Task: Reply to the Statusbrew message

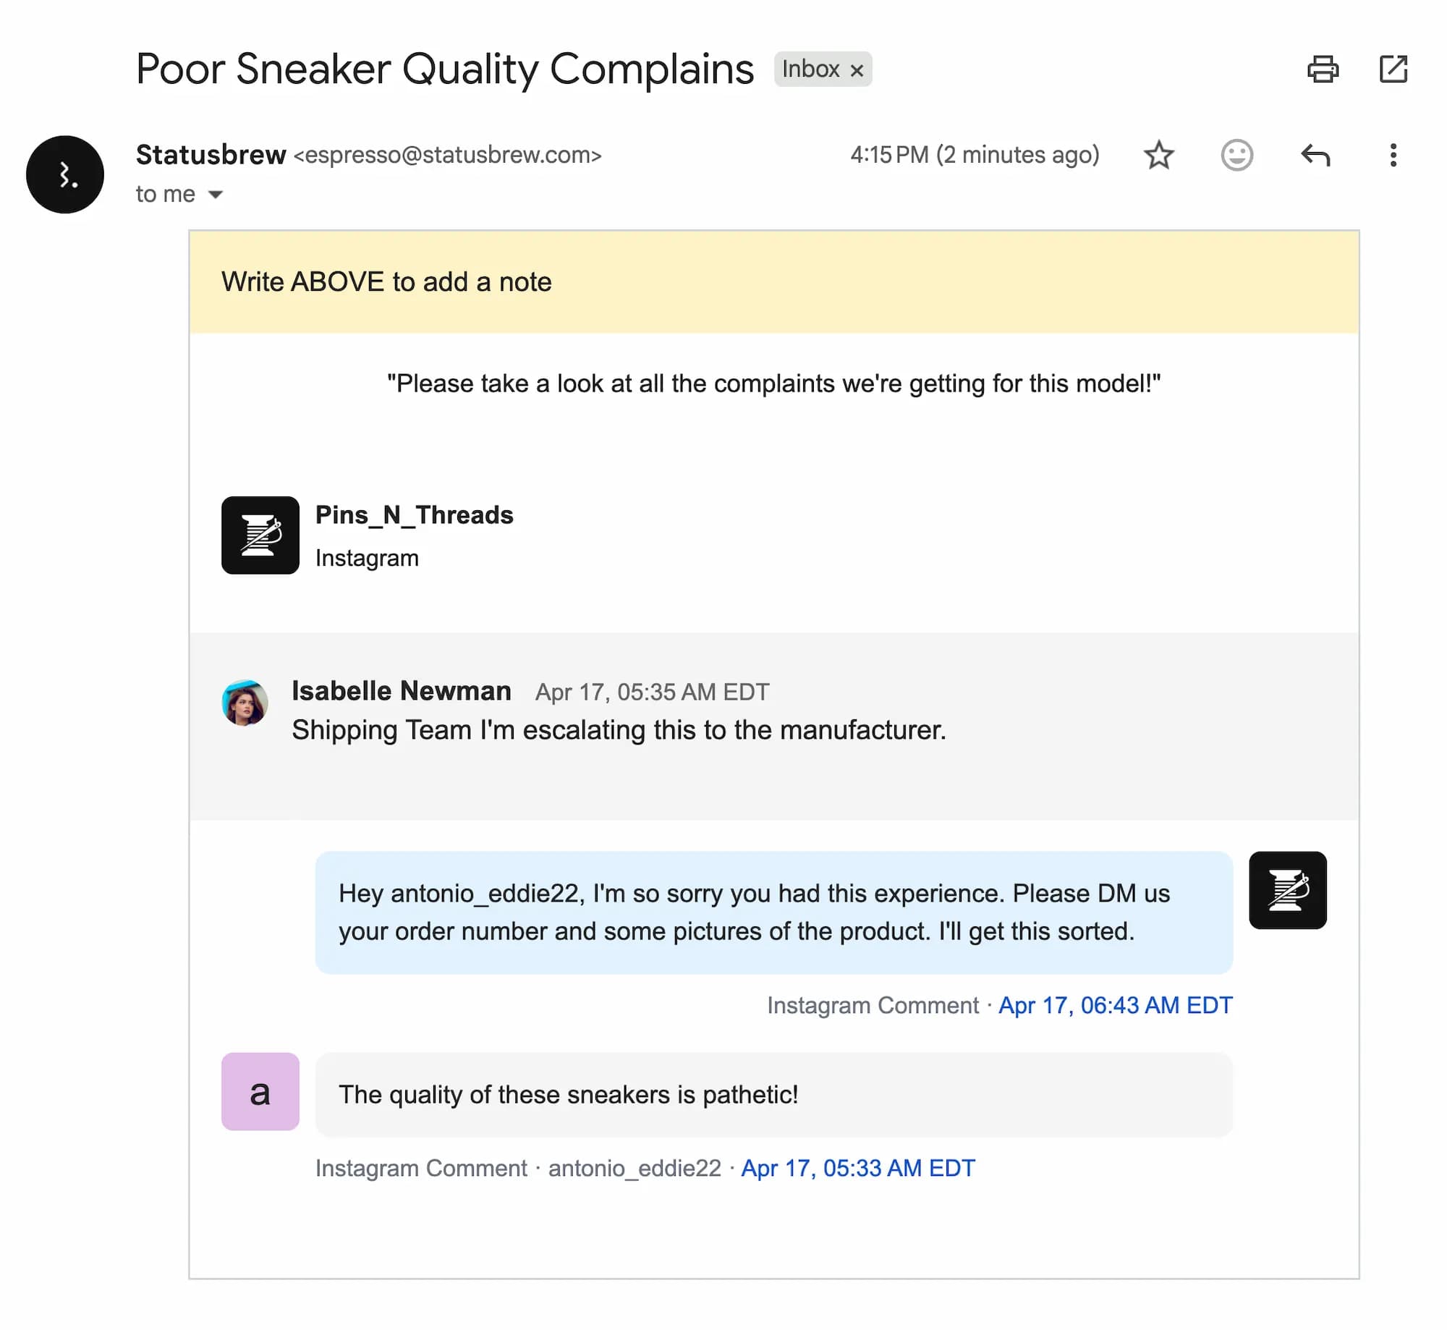Action: 1315,155
